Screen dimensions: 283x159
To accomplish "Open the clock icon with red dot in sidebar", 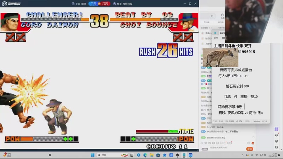I will pyautogui.click(x=277, y=135).
